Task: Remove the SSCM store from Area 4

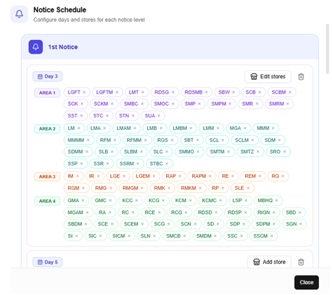Action: click(272, 236)
